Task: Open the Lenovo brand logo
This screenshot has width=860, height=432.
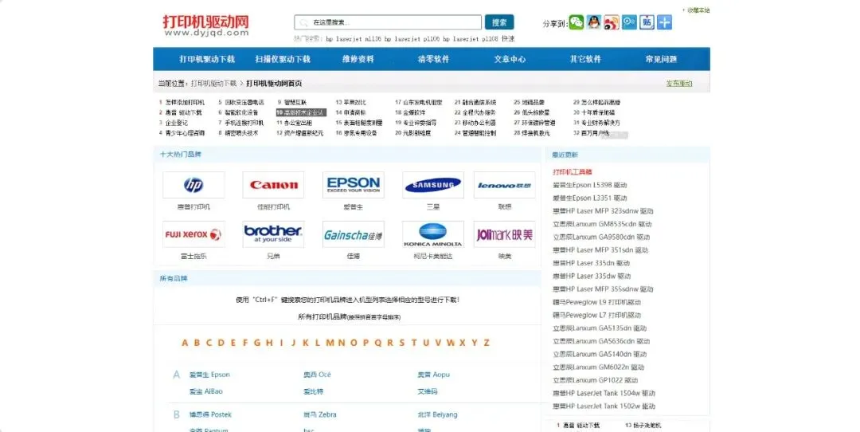Action: (505, 185)
